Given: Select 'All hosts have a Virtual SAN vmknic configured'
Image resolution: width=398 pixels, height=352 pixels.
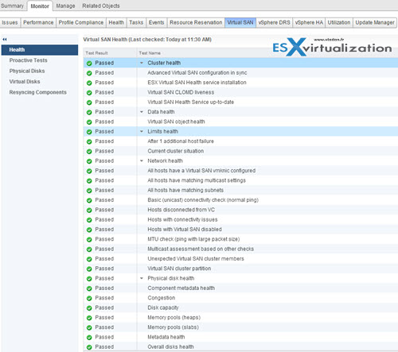Looking at the screenshot, I should tap(240, 171).
